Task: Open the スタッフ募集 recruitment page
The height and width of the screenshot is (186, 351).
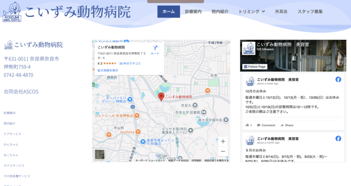Action: (310, 11)
